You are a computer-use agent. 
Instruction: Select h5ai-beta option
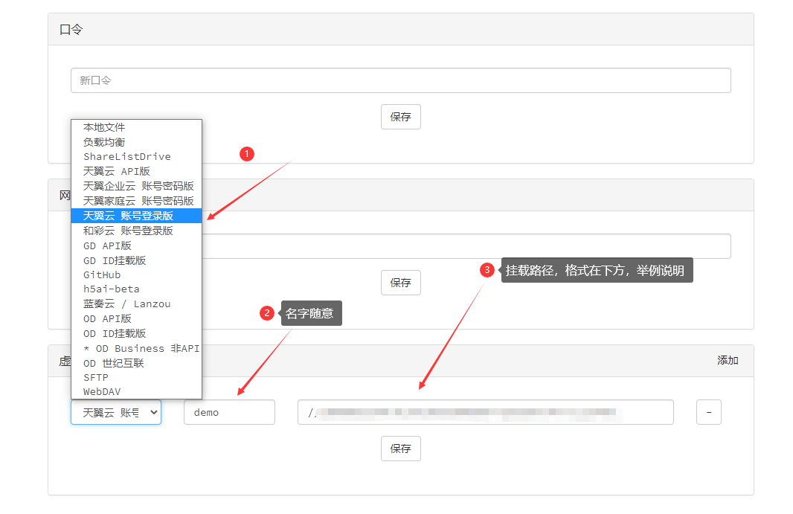coord(137,289)
